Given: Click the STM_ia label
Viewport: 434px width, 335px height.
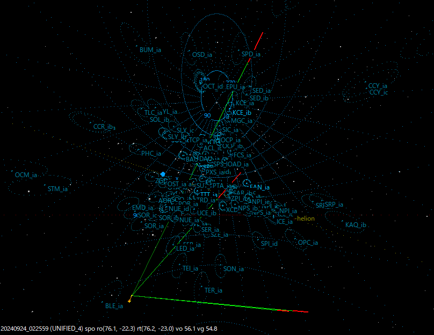Looking at the screenshot, I should (x=58, y=188).
